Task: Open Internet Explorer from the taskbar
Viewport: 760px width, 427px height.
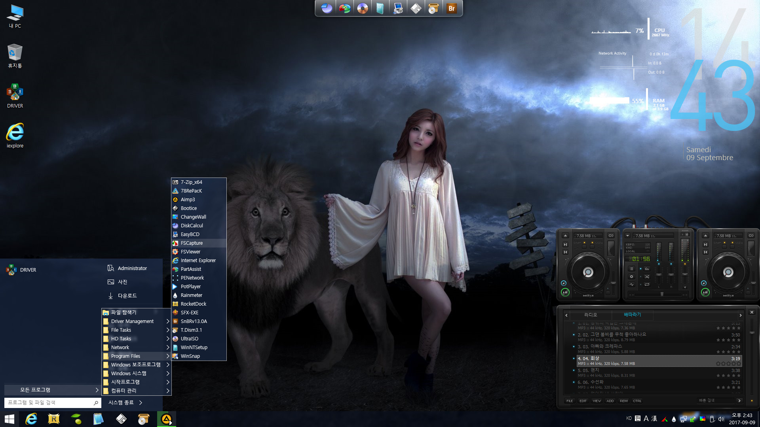Action: [x=31, y=419]
